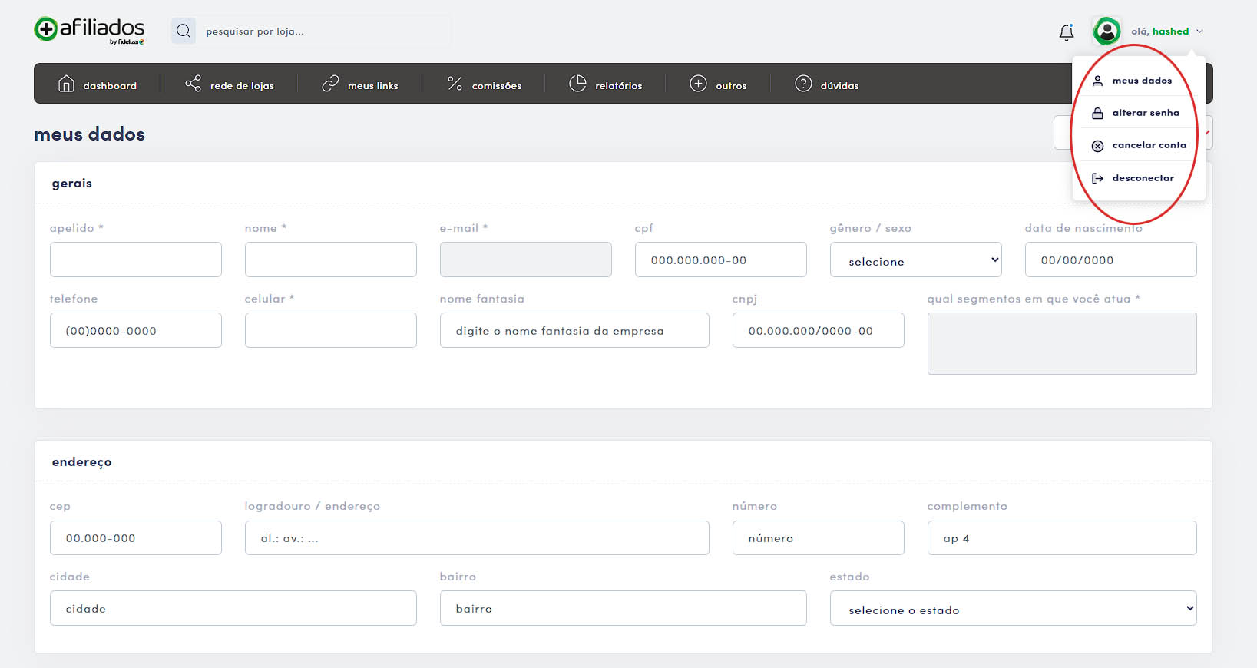Click the olá, hashed greeting
1257x668 pixels.
[1159, 31]
